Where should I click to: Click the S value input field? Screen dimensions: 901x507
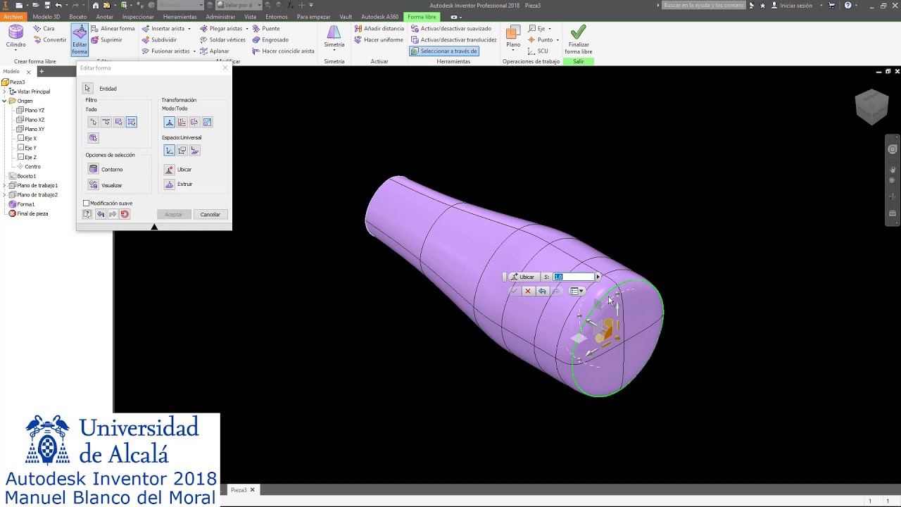pyautogui.click(x=573, y=277)
